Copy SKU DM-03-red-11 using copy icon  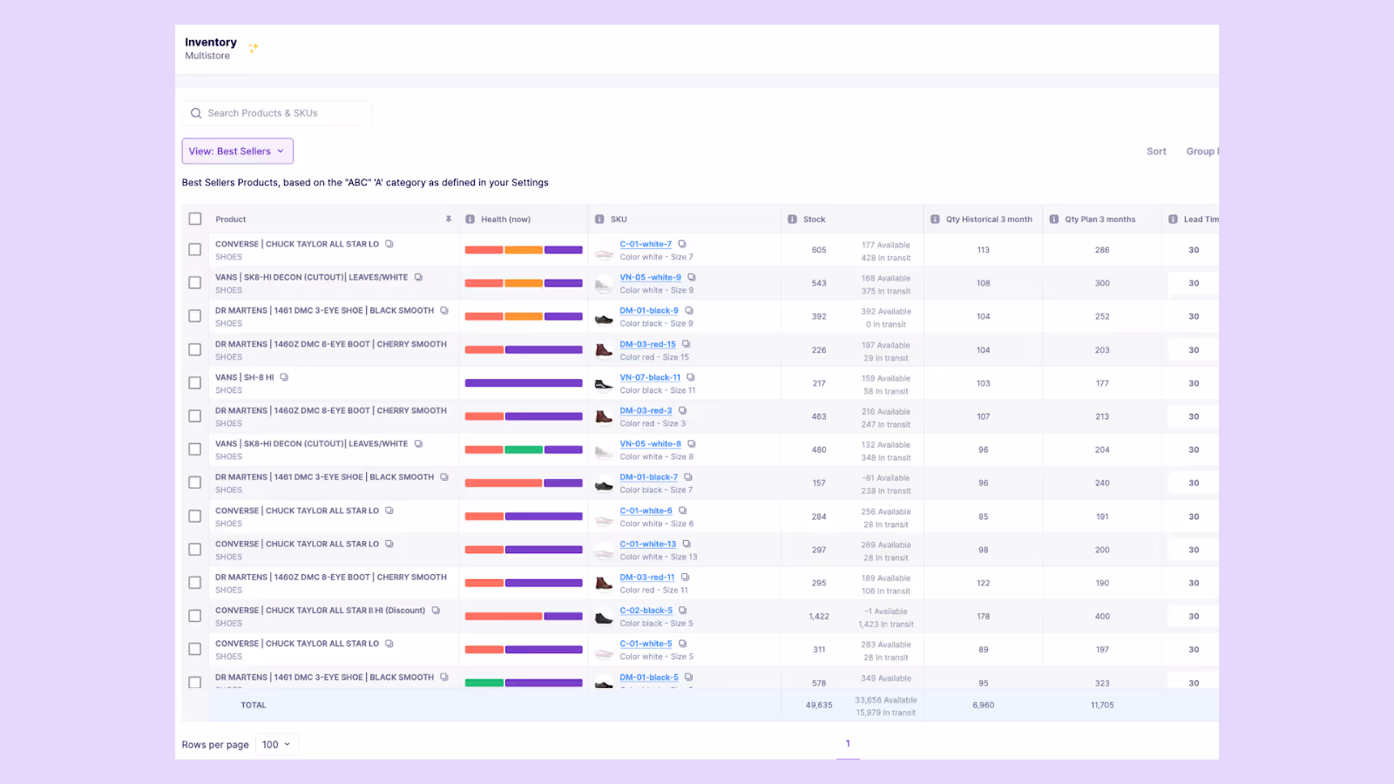(686, 577)
